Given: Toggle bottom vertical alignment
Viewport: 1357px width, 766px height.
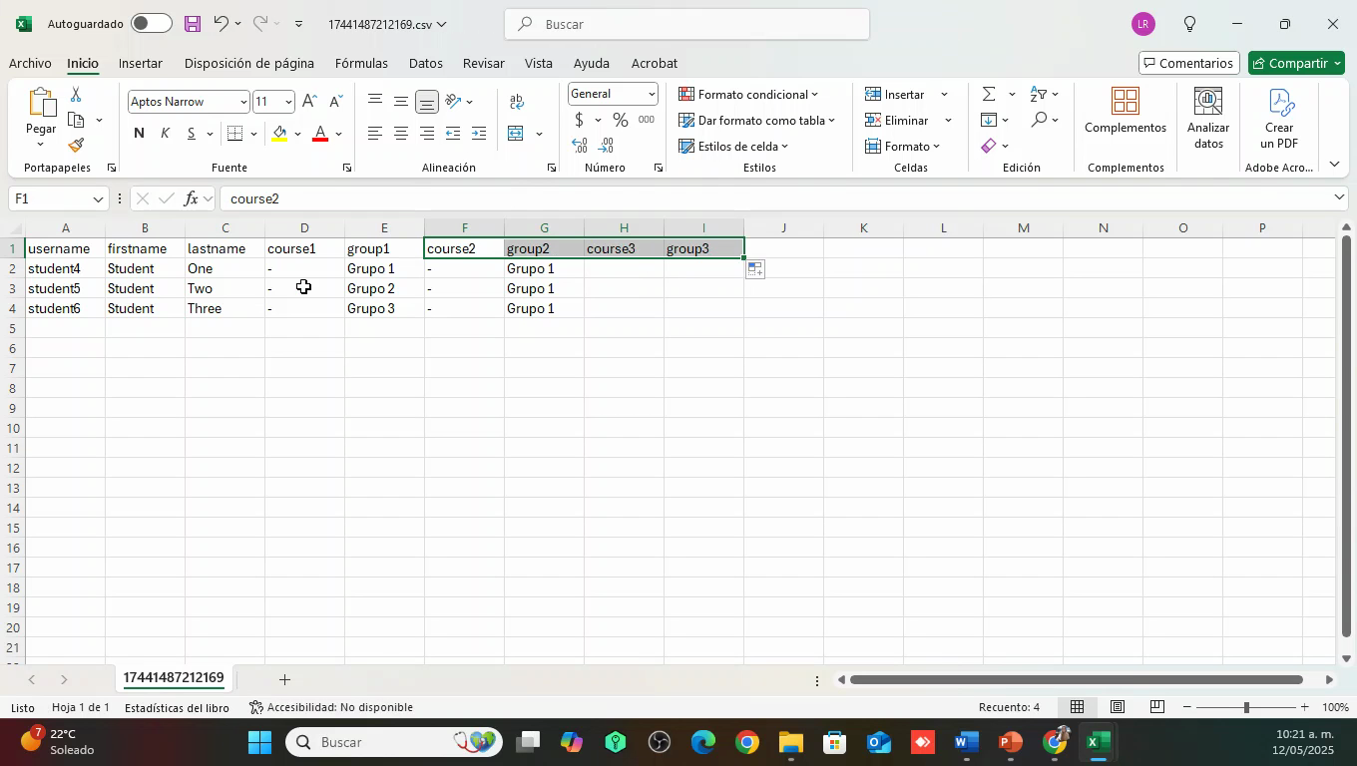Looking at the screenshot, I should (426, 102).
